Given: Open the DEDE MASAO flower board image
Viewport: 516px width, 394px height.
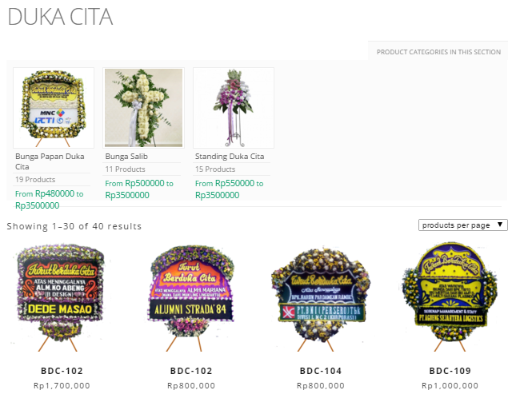Looking at the screenshot, I should pos(60,297).
